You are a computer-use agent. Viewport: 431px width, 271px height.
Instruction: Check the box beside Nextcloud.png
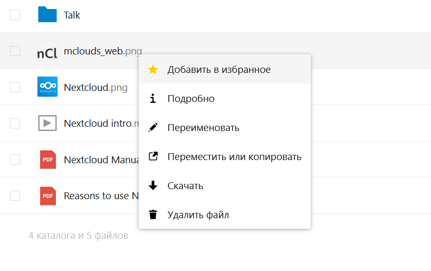(x=15, y=87)
